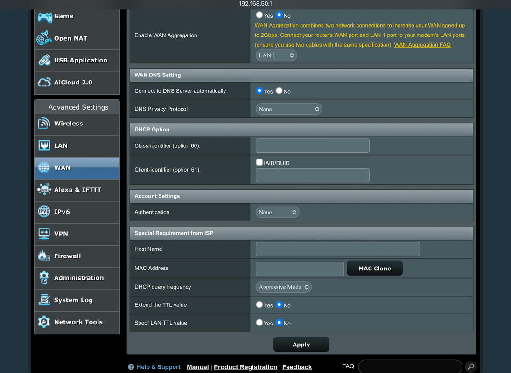Open the Feedback link

pyautogui.click(x=297, y=367)
